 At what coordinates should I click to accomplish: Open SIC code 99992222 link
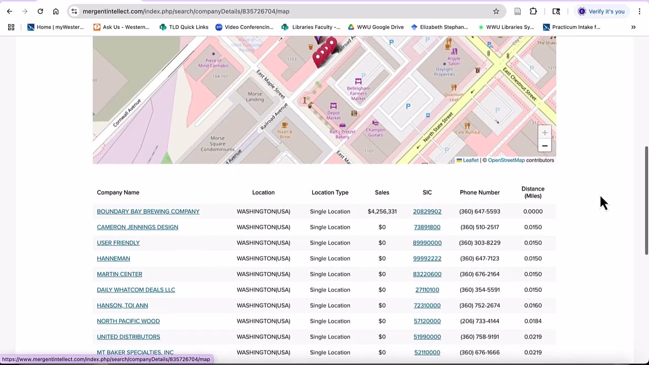coord(427,259)
